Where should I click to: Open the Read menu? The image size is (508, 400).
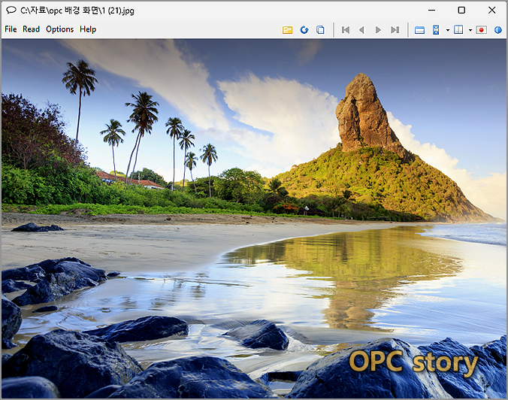click(31, 29)
